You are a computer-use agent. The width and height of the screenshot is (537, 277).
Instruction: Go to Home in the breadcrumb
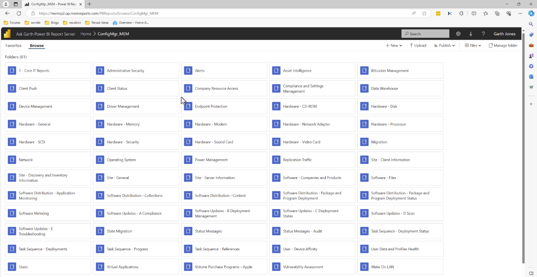coord(86,34)
